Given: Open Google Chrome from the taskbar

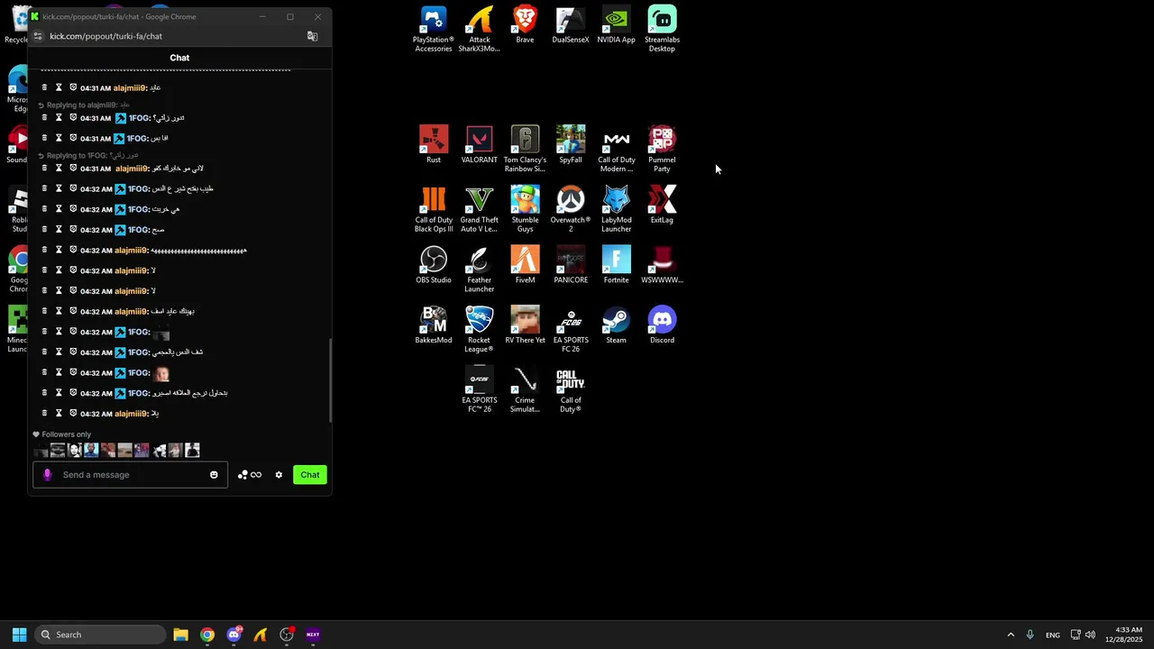Looking at the screenshot, I should 207,635.
